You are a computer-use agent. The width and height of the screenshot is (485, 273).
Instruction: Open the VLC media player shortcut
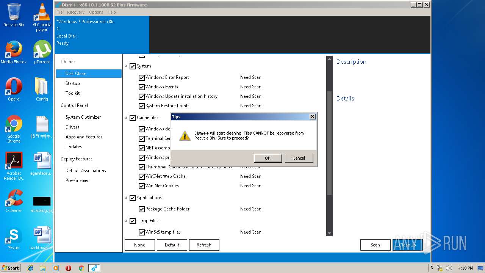click(x=42, y=17)
